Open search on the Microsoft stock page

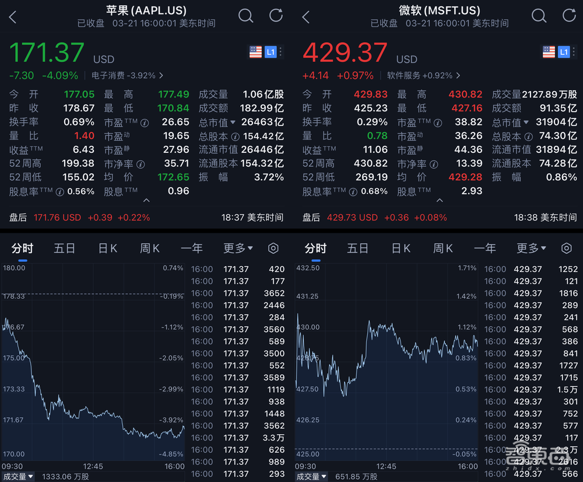(539, 16)
